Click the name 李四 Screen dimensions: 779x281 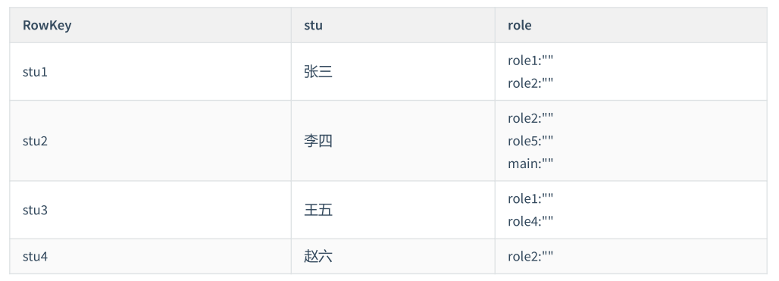[318, 141]
